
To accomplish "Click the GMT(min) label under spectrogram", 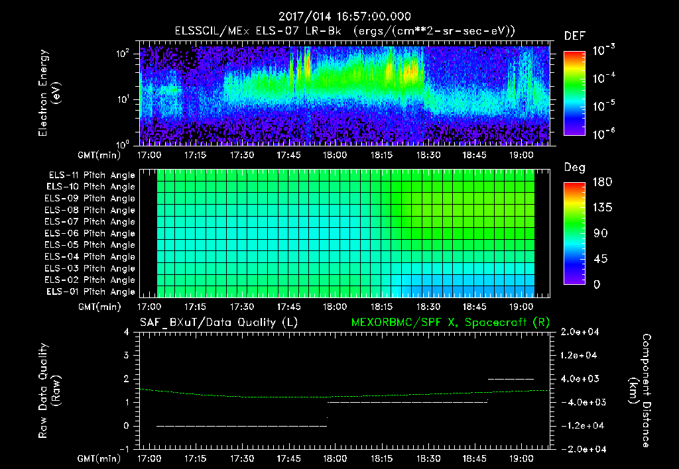I will click(99, 155).
